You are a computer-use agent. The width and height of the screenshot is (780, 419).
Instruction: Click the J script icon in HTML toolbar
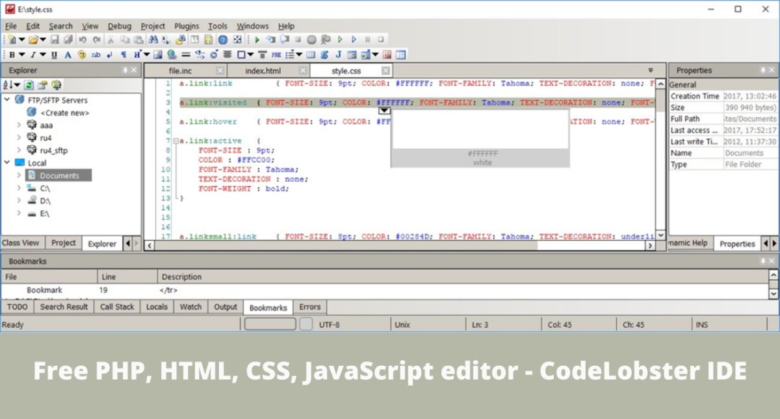point(338,54)
